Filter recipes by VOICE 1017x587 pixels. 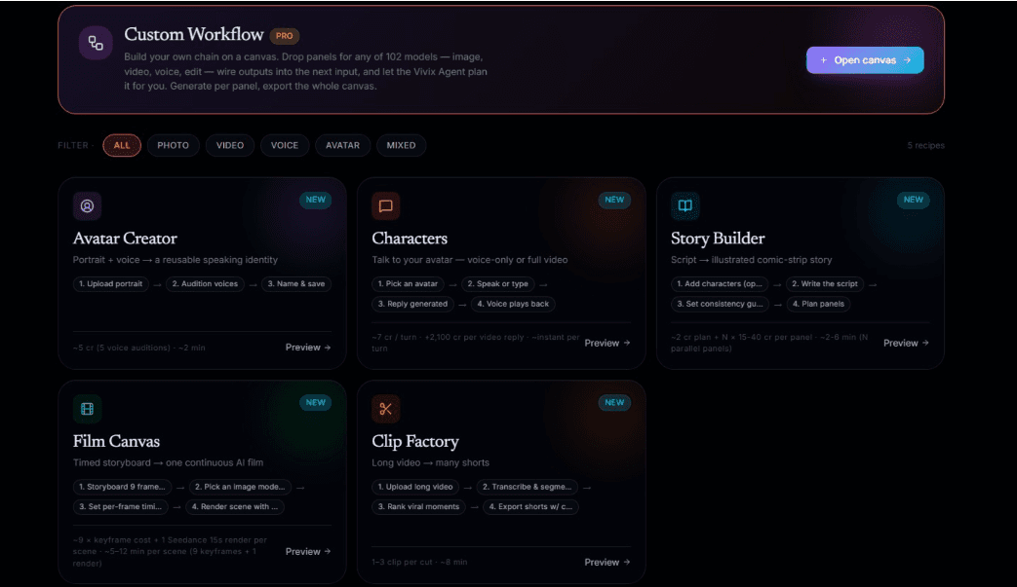(x=285, y=145)
